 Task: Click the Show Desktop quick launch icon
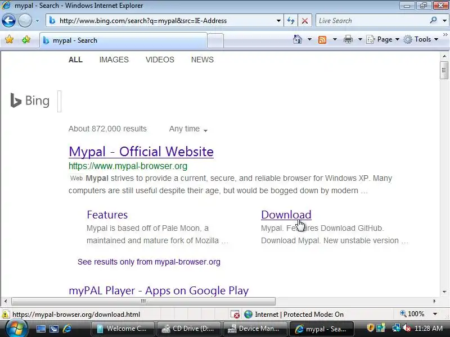(x=40, y=329)
